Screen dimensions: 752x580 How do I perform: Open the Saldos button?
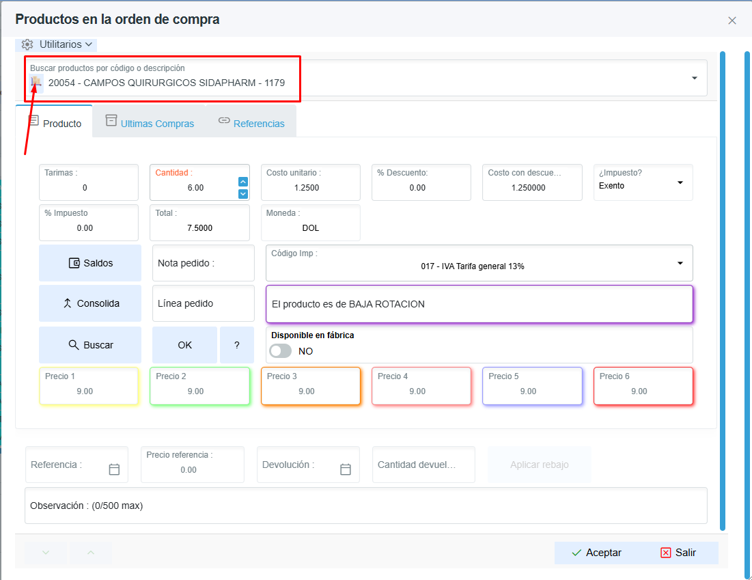point(90,263)
